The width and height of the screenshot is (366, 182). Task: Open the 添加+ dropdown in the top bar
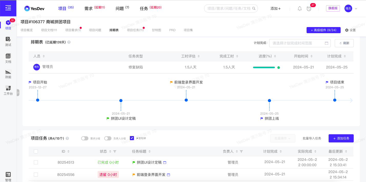coord(275,8)
